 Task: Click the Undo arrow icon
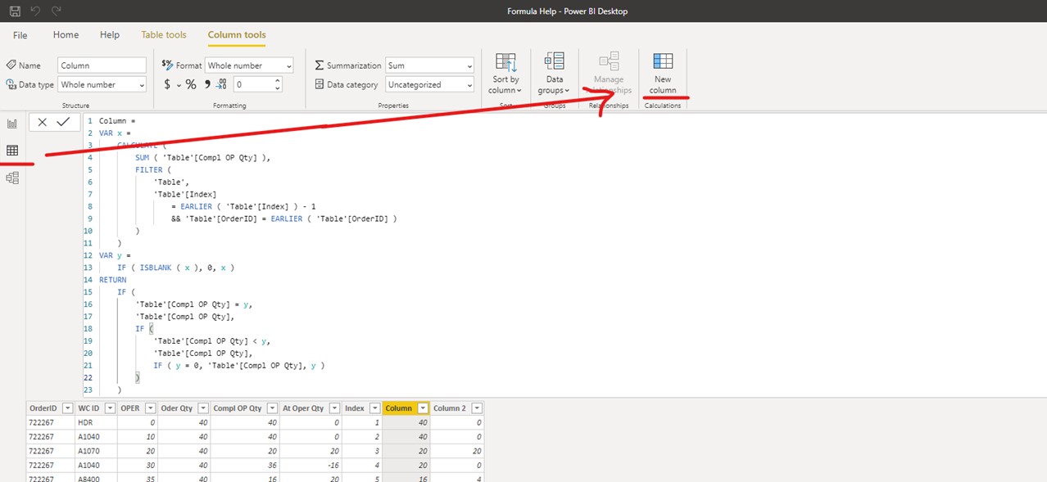click(36, 11)
